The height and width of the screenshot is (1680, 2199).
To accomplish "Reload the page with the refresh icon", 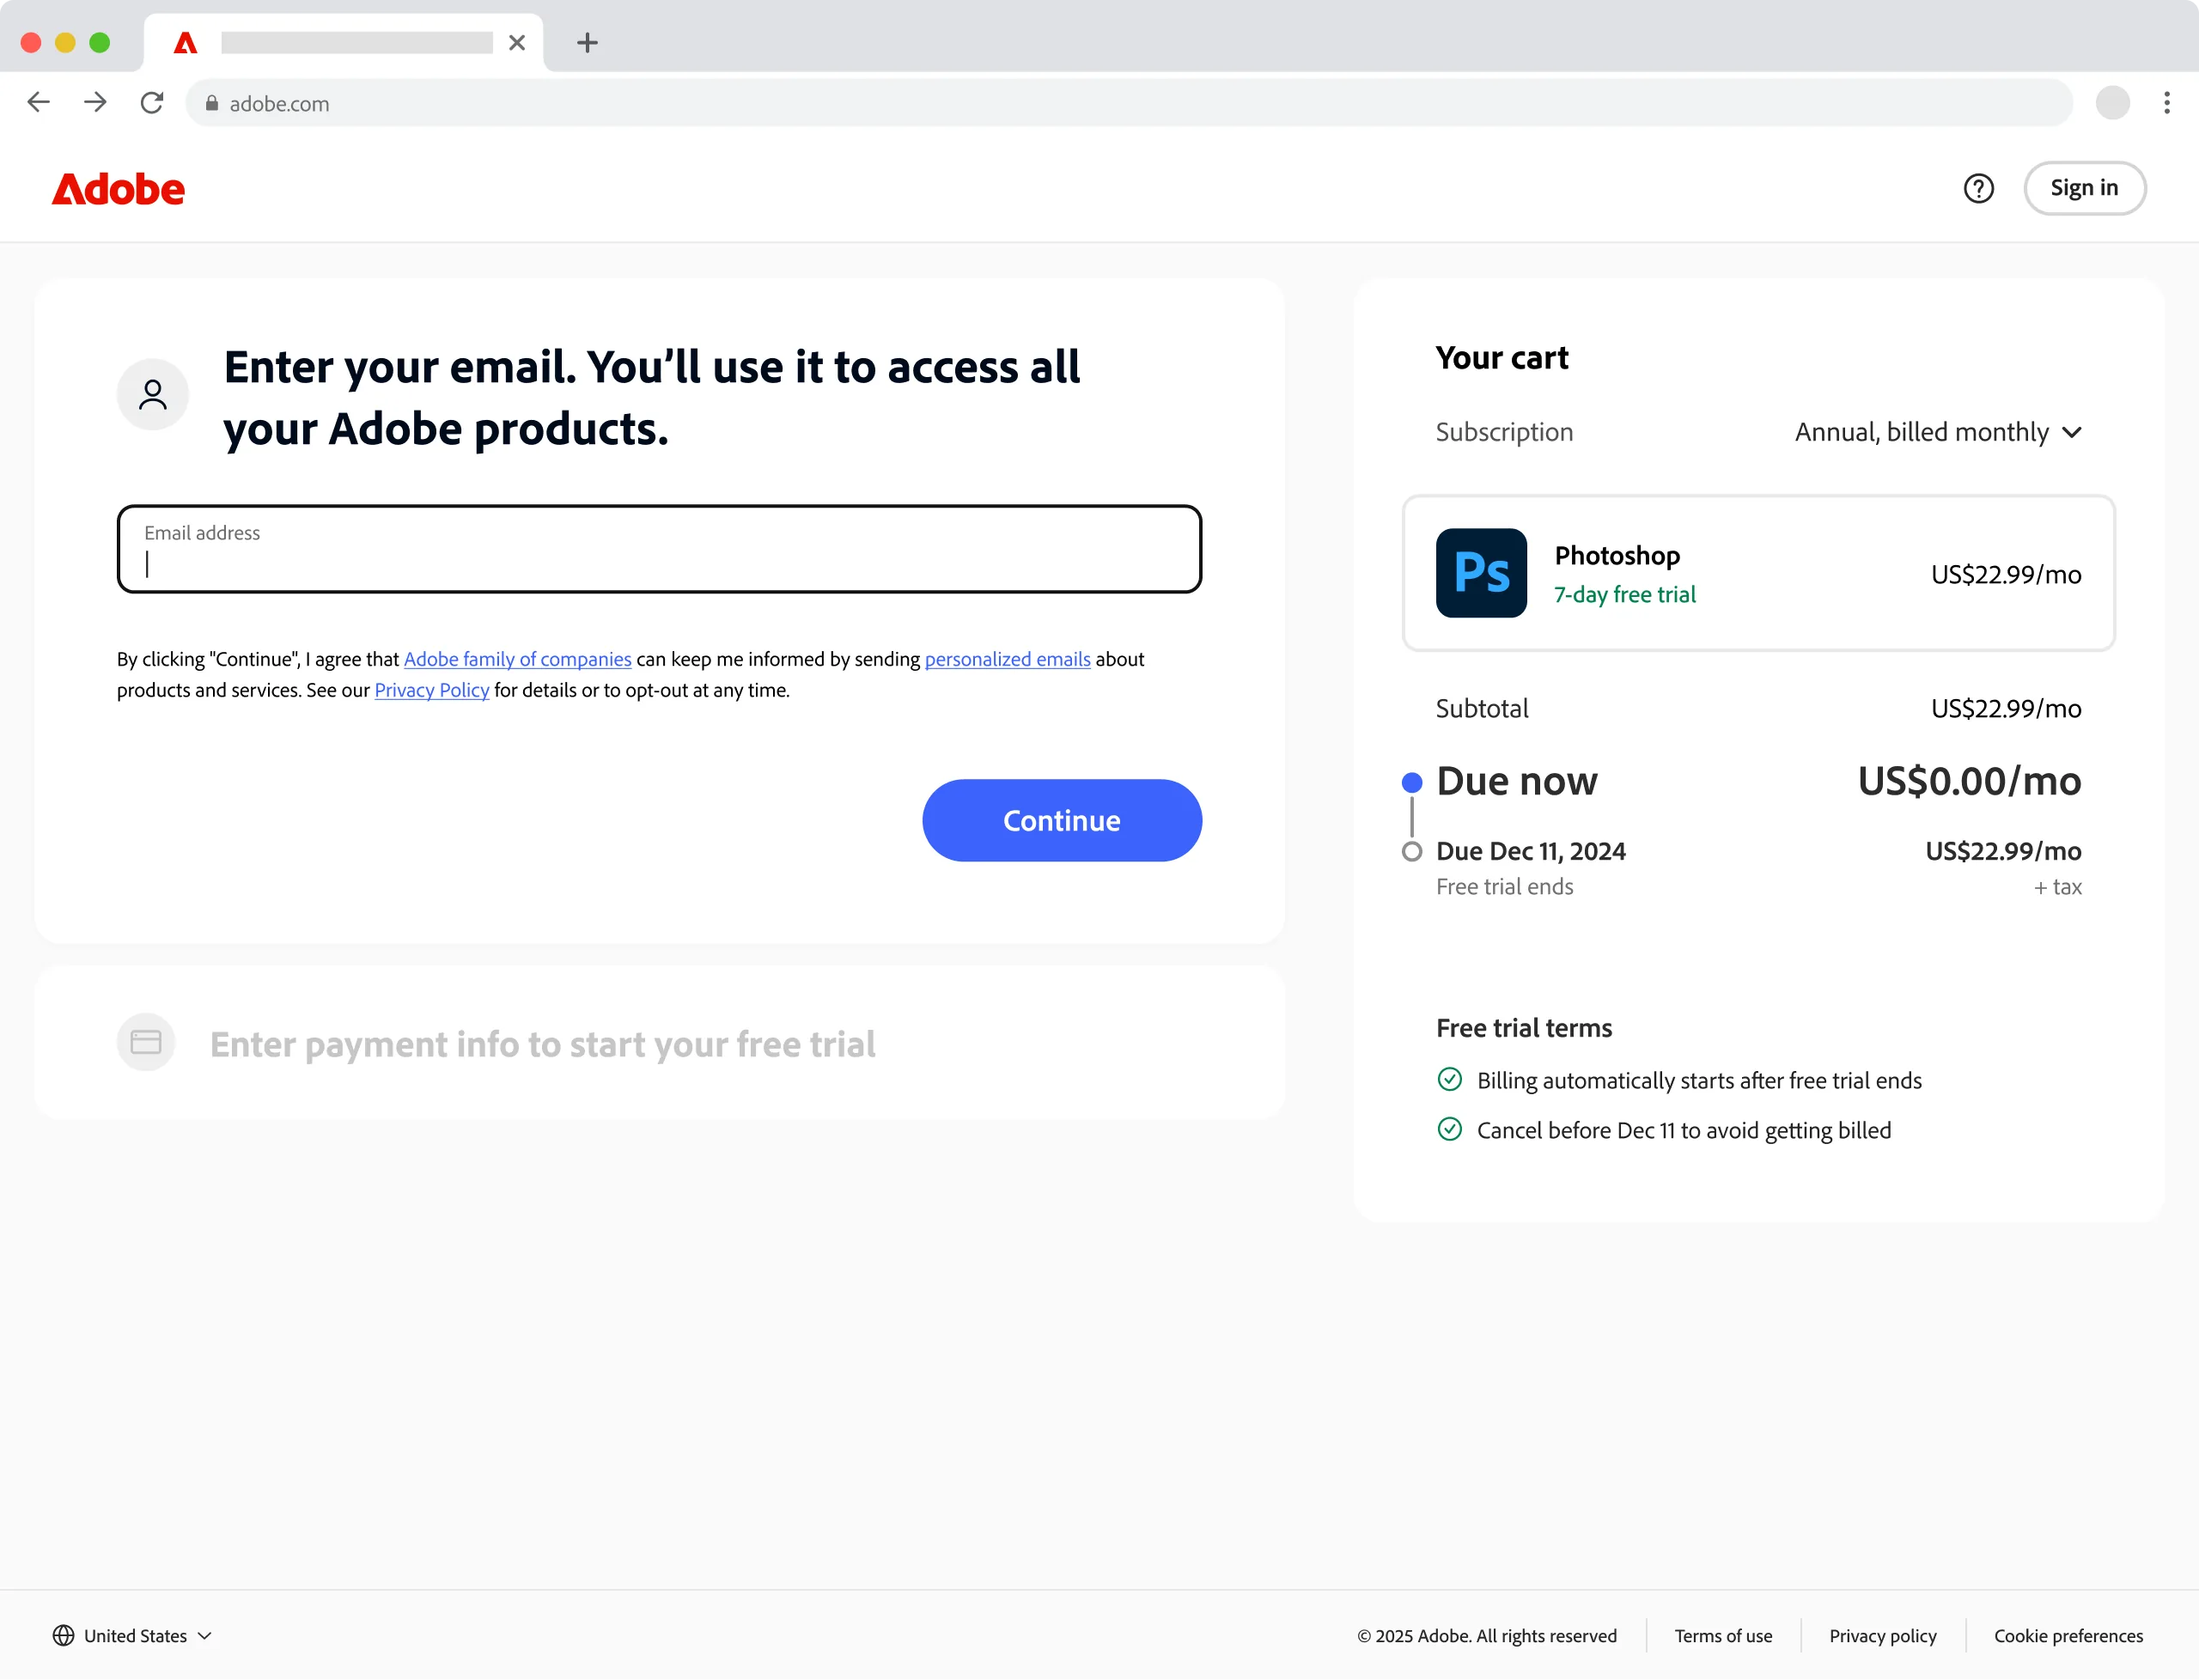I will tap(152, 102).
